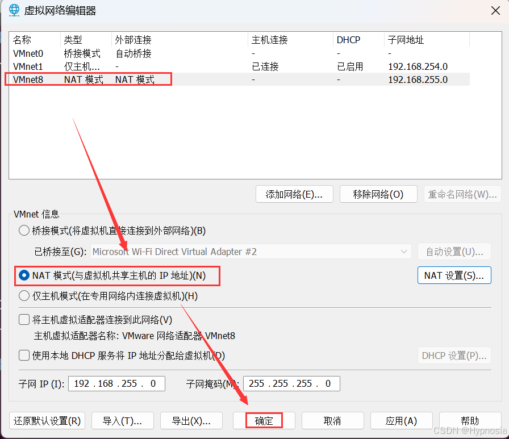Click the 已启用 DHCP cell for VMnet1

coord(350,66)
